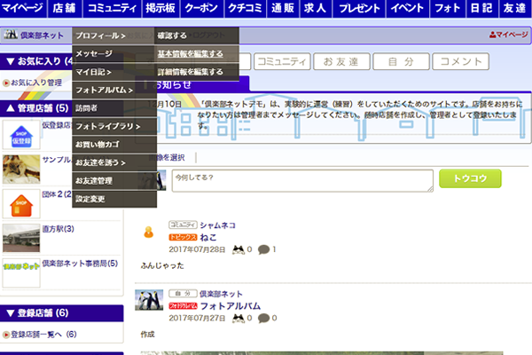The image size is (532, 355).
Task: Expand the フォトライブラリ submenu entry
Action: point(114,126)
